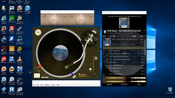
Task: Click the round start/stop knob on turntable
Action: pos(36,68)
